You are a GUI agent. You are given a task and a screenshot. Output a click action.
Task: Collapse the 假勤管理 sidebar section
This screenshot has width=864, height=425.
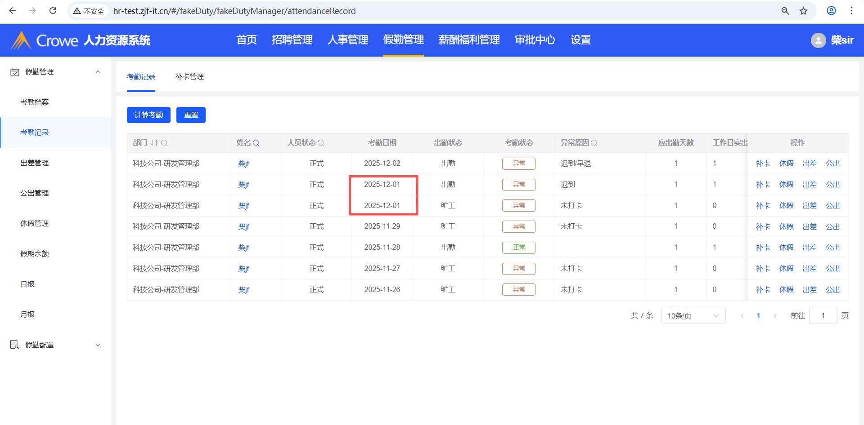98,72
